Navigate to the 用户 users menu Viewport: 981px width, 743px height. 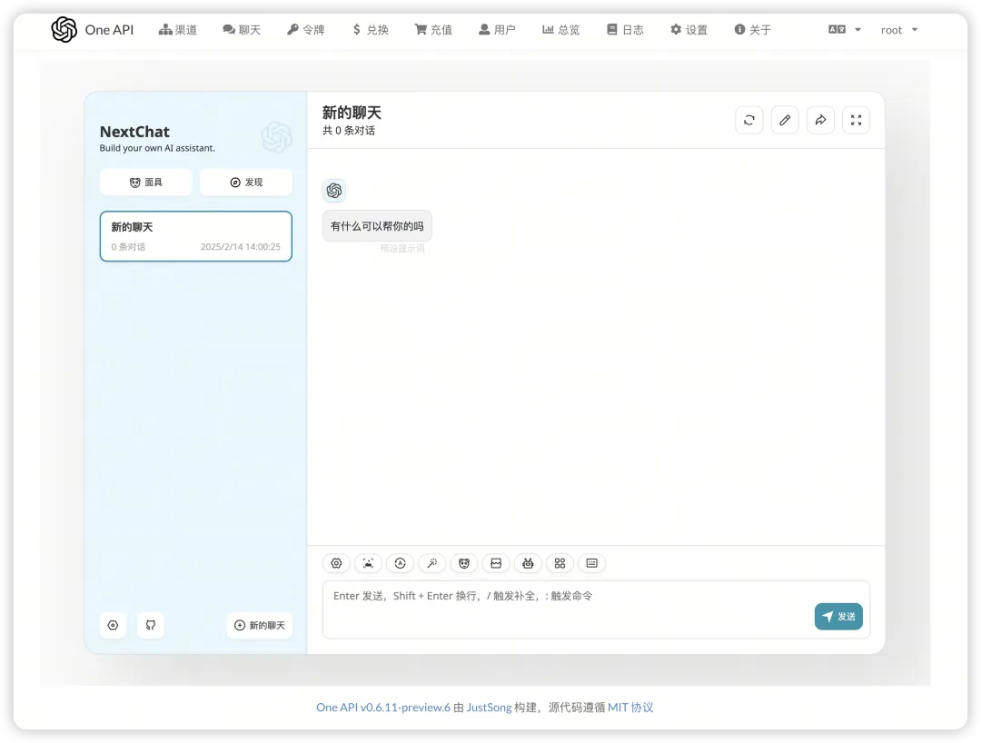click(497, 29)
